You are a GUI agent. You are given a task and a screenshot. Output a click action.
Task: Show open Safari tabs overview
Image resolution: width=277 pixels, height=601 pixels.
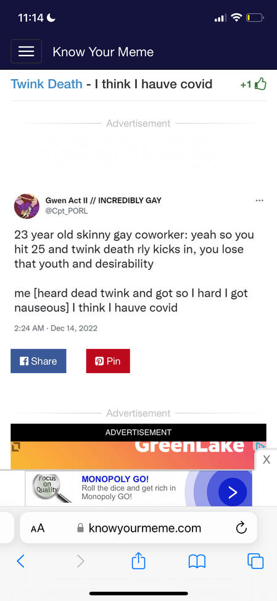[255, 561]
